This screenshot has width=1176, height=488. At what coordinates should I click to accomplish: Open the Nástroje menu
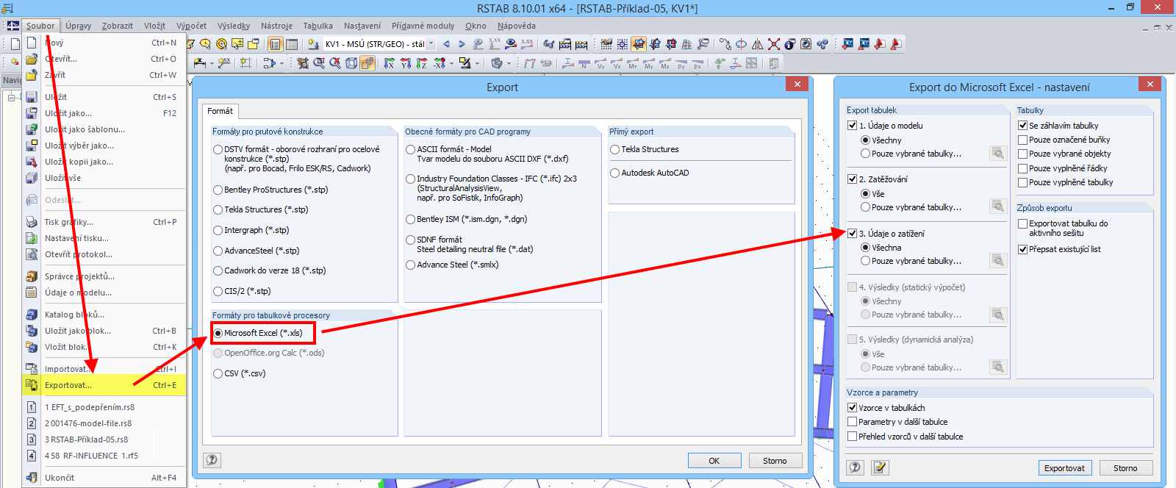coord(276,26)
